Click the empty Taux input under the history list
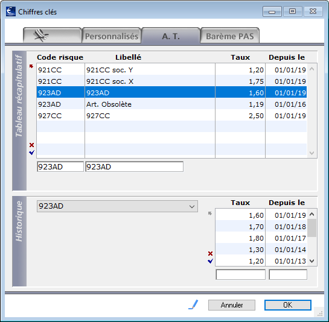 tap(240, 274)
